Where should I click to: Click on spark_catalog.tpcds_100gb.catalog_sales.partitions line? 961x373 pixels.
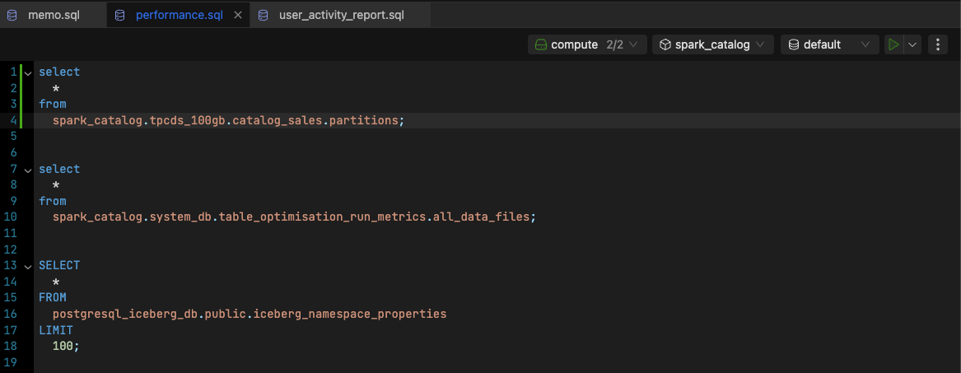[229, 121]
